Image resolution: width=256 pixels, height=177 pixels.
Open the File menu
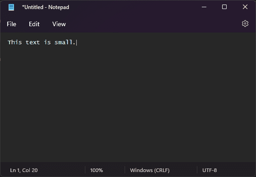[11, 24]
